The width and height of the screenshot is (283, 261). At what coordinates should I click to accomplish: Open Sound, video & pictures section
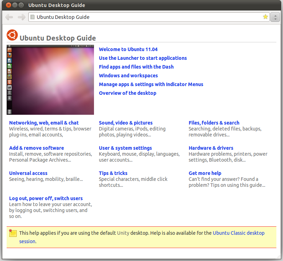tap(126, 123)
